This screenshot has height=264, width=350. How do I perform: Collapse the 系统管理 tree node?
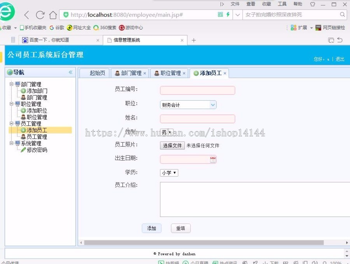click(11, 143)
